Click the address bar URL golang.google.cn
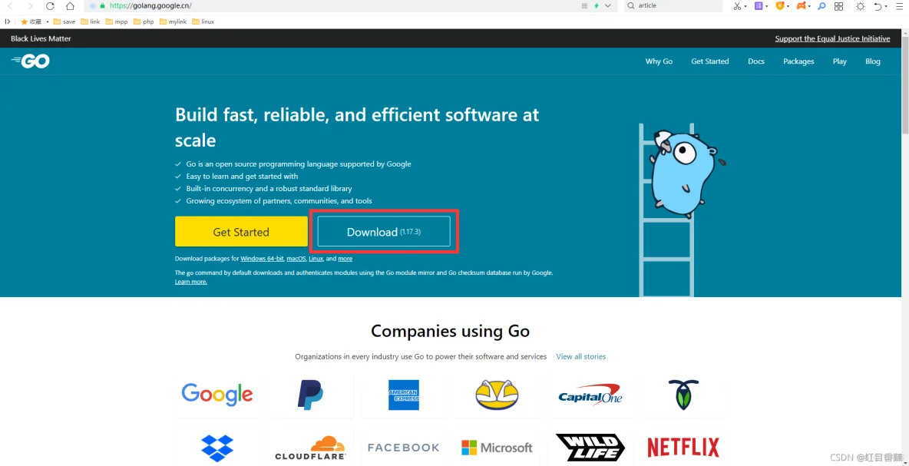909x466 pixels. click(x=150, y=6)
